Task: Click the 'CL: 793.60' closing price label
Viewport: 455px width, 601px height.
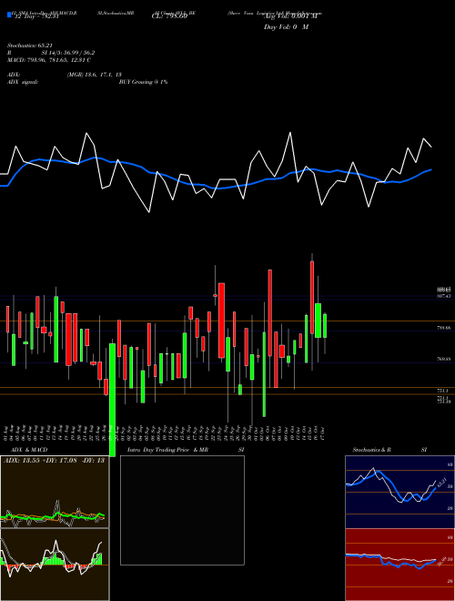Action: tap(169, 16)
